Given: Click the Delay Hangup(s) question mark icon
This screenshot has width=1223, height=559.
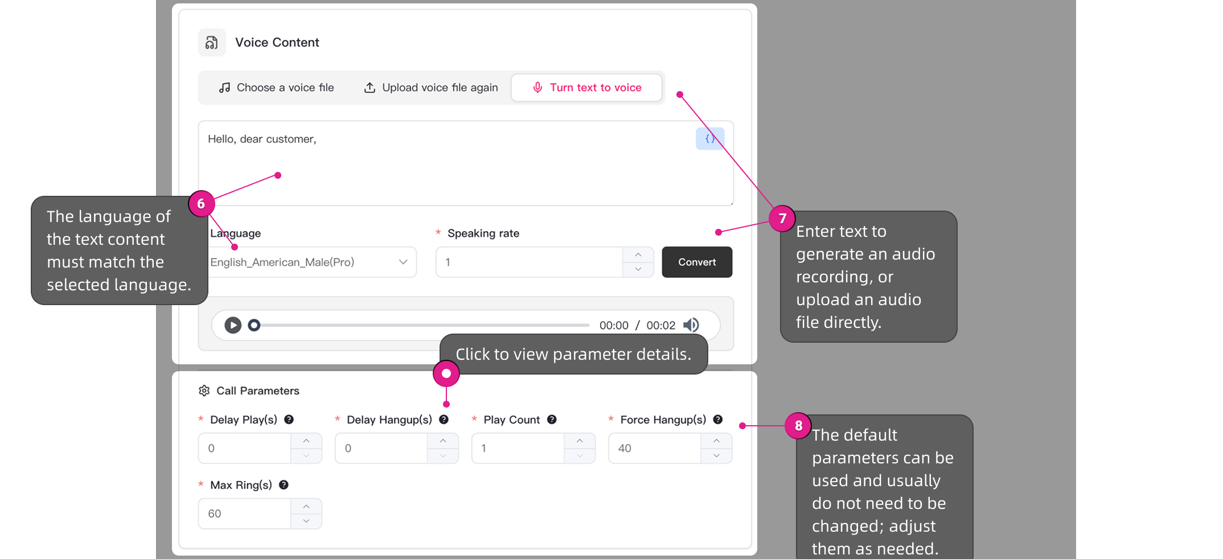Looking at the screenshot, I should pyautogui.click(x=444, y=420).
